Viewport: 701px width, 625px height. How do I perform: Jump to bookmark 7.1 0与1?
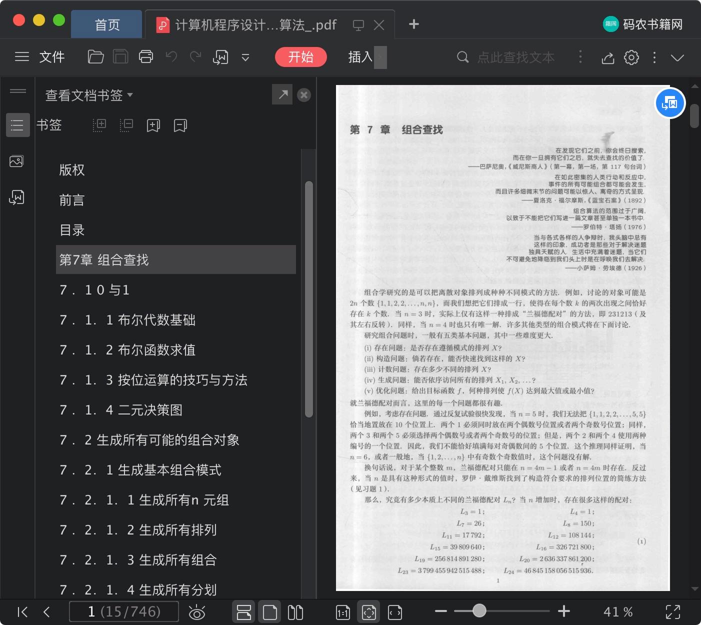[x=94, y=290]
